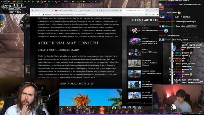Click the Level & Progress Academy thumbnail

tap(135, 96)
